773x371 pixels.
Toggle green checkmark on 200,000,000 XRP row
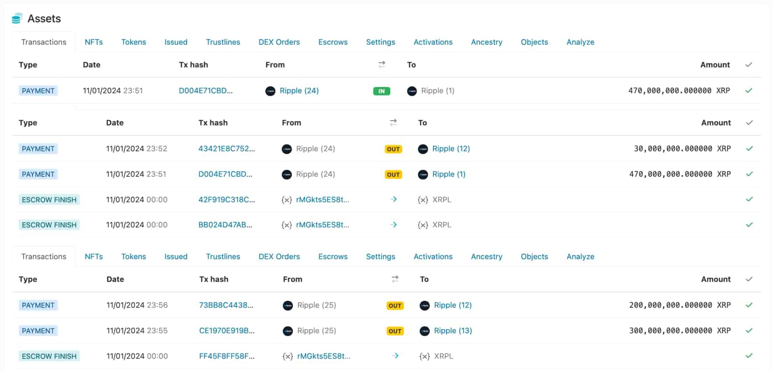coord(749,305)
